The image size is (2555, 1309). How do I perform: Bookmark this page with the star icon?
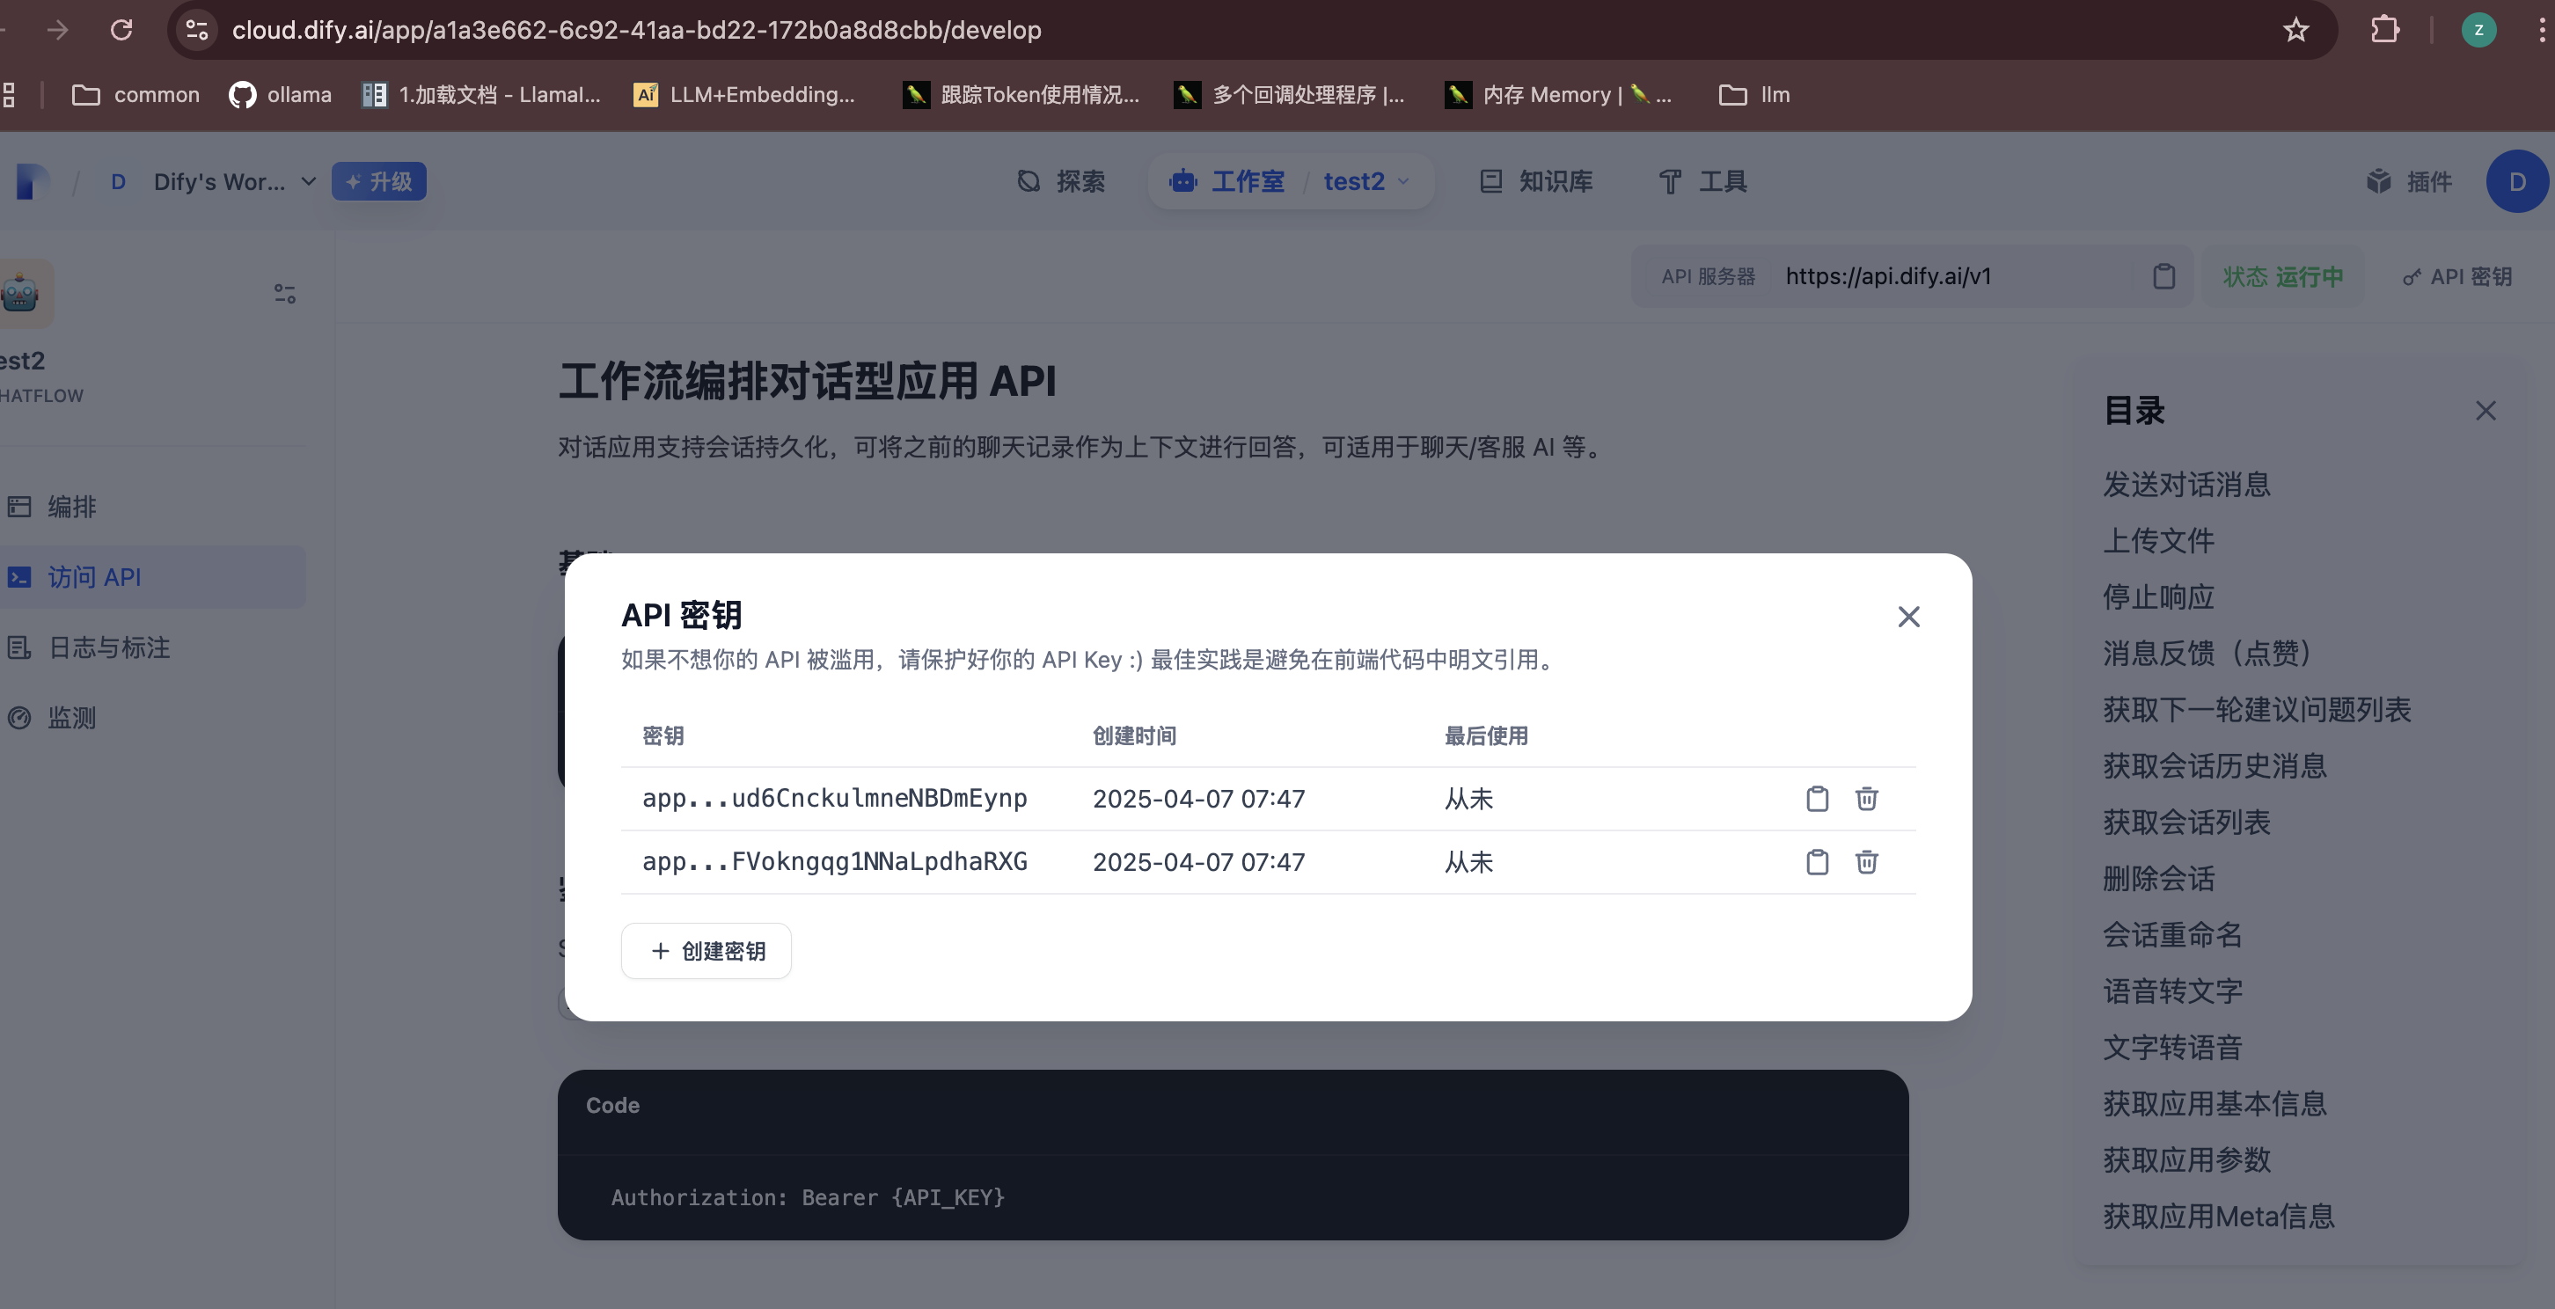coord(2295,30)
